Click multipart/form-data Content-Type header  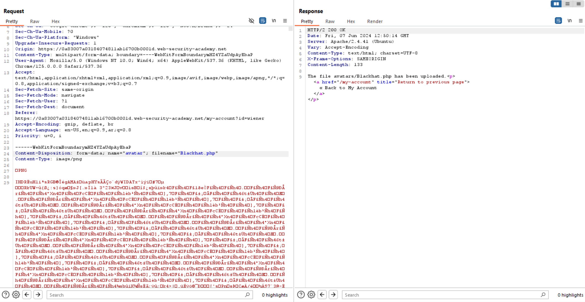(x=134, y=55)
